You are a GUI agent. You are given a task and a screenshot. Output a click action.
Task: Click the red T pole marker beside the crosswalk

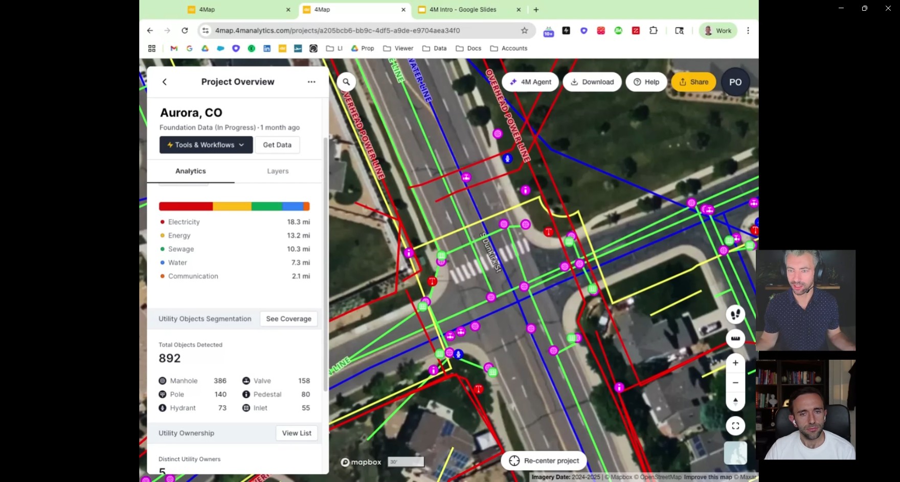[x=432, y=281]
